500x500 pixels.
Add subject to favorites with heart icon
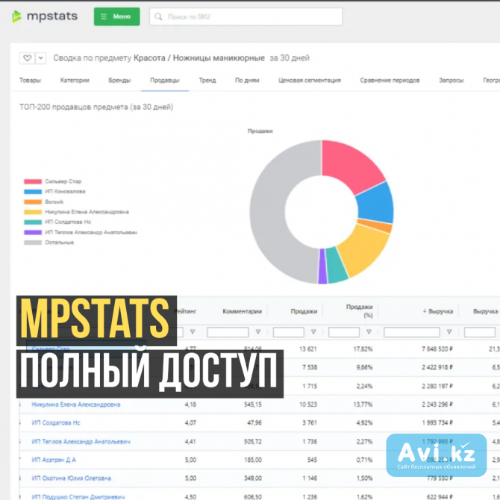pos(27,58)
